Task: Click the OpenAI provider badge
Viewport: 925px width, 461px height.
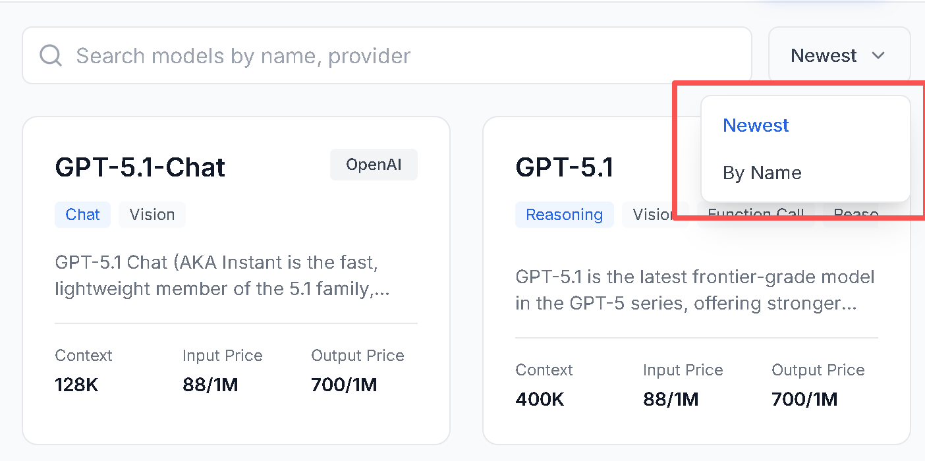Action: click(x=374, y=165)
